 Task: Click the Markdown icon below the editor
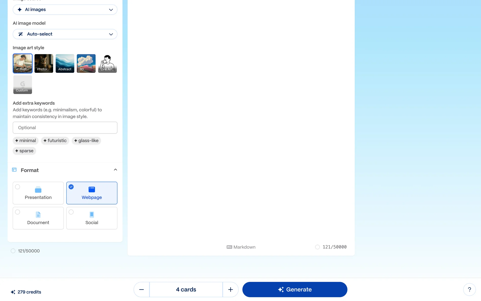[x=229, y=247]
